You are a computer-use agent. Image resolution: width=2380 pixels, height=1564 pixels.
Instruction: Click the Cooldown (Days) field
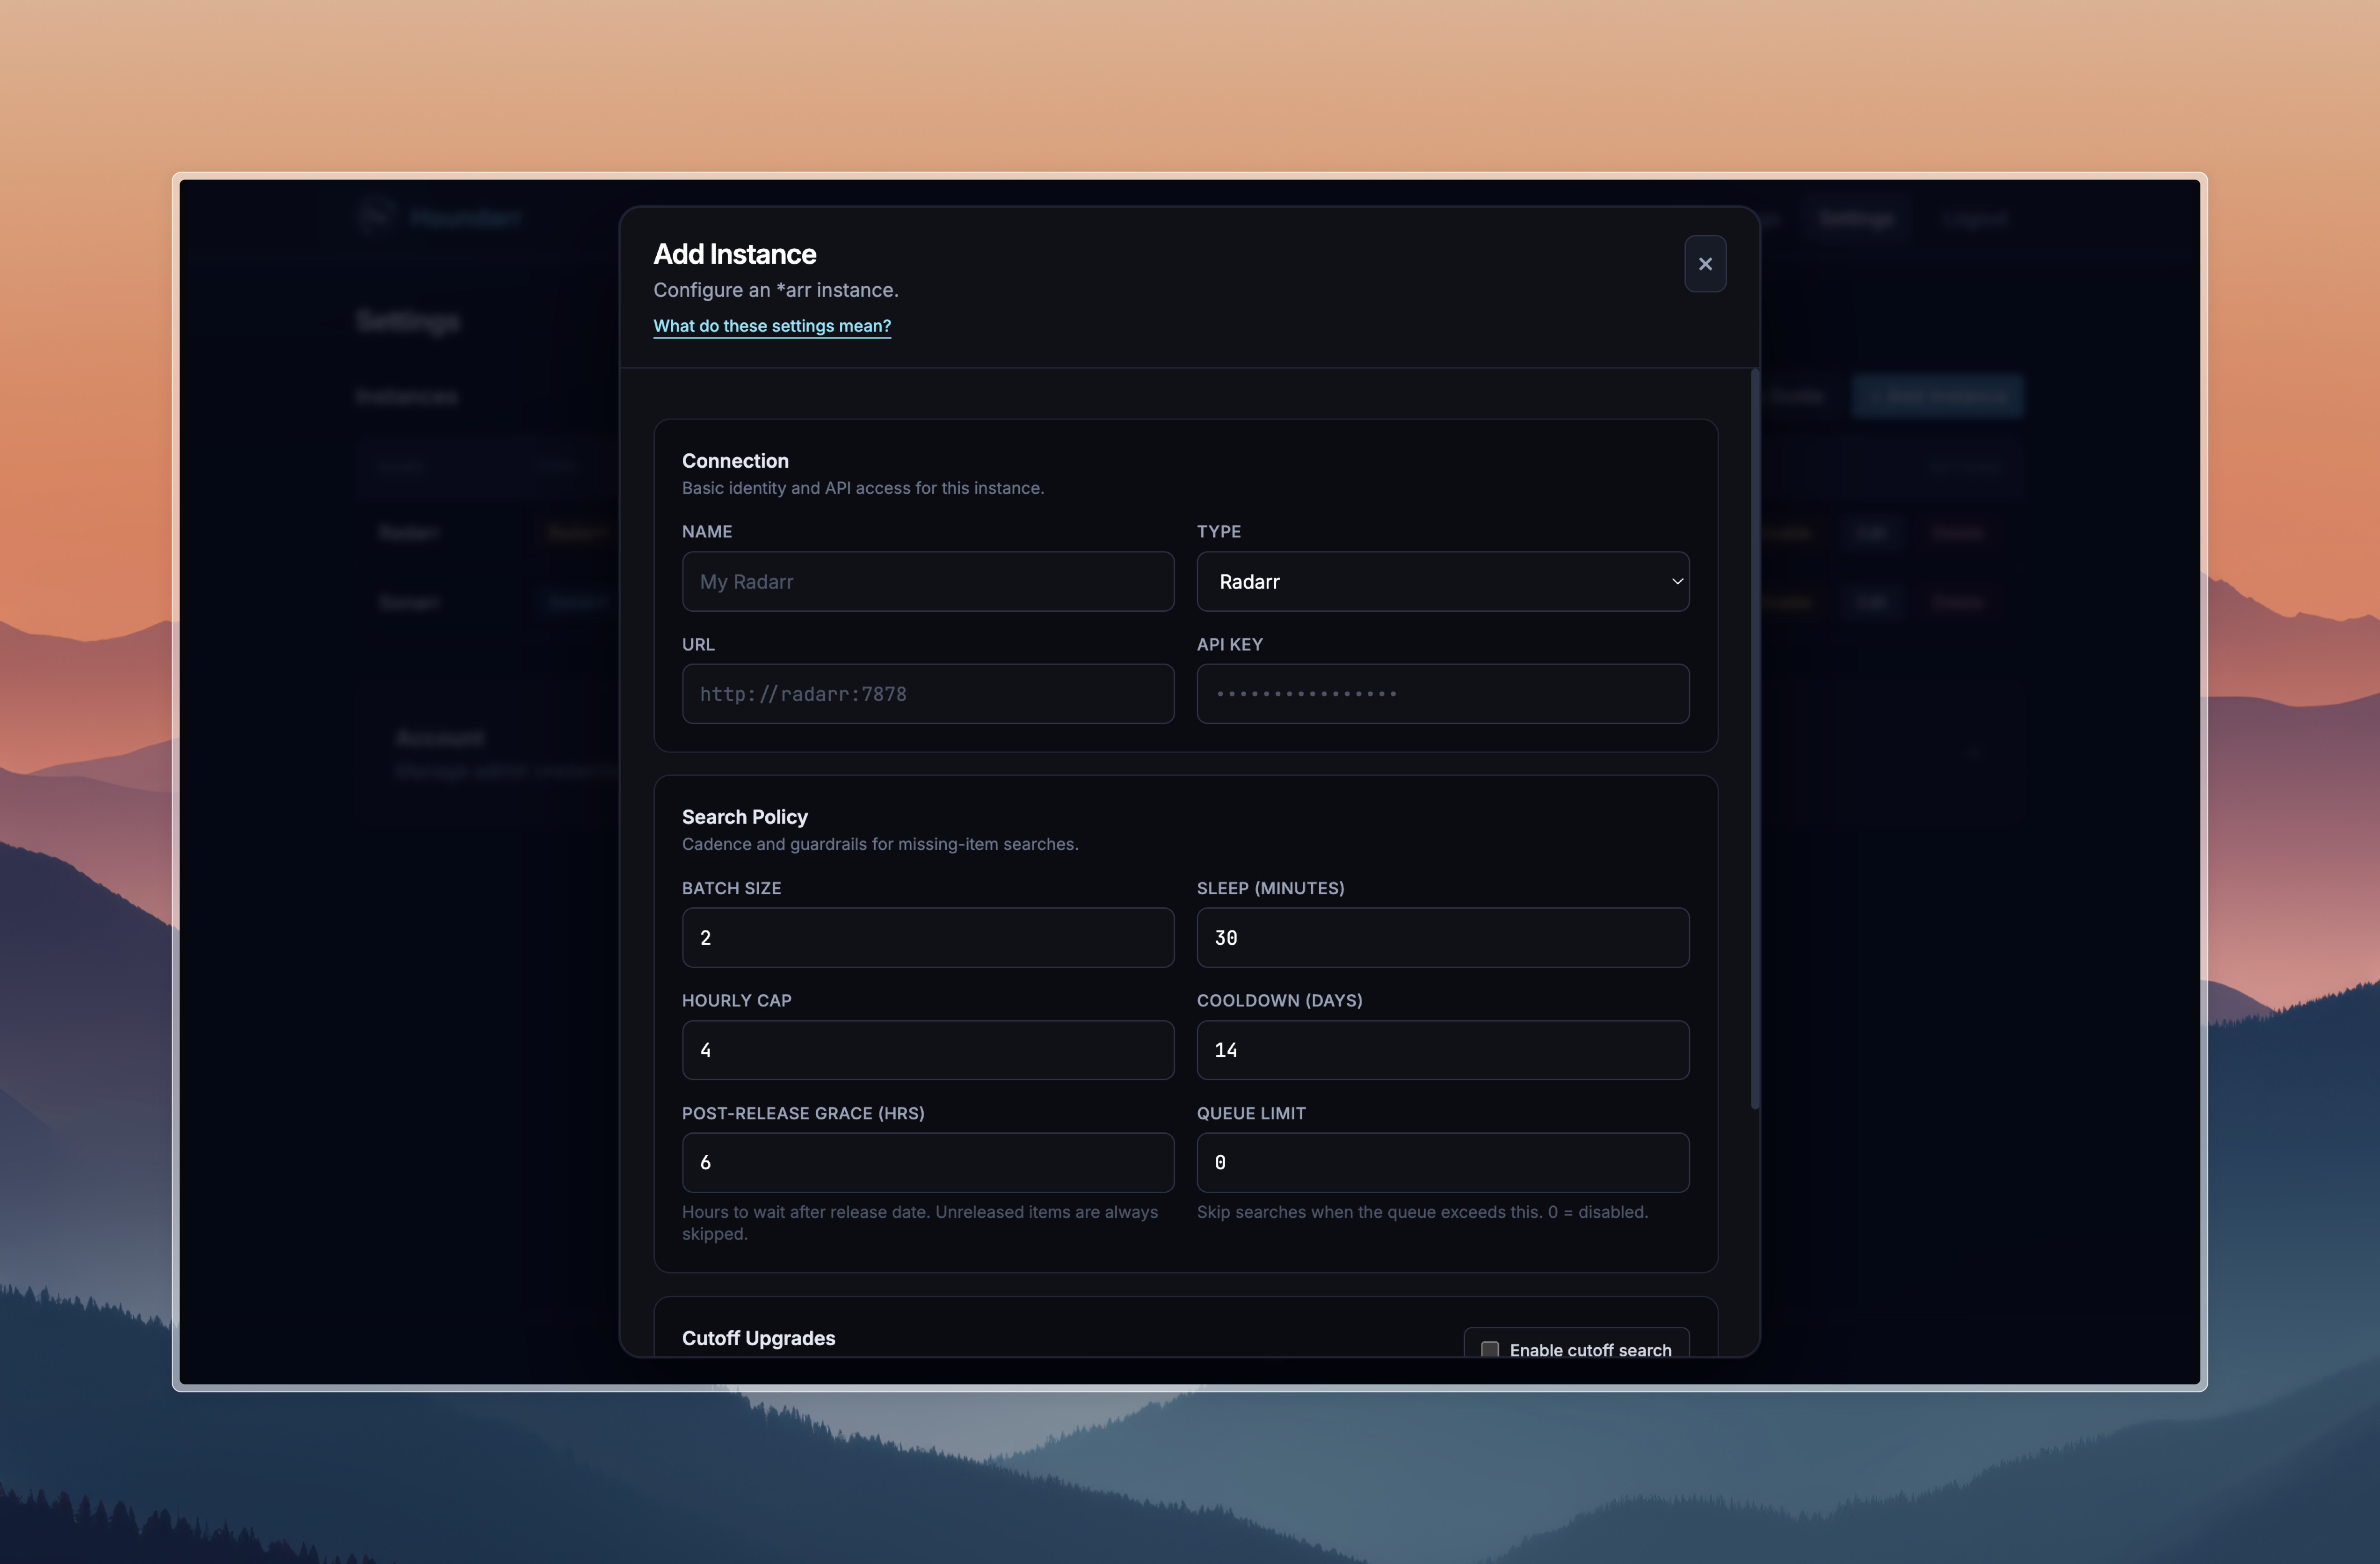(1442, 1050)
